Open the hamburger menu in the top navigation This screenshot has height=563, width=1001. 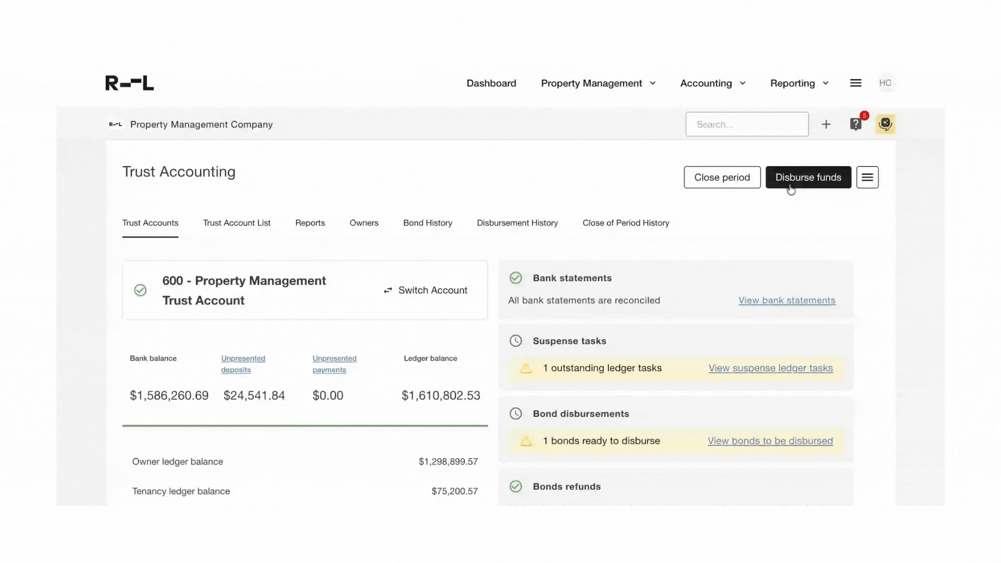coord(856,83)
